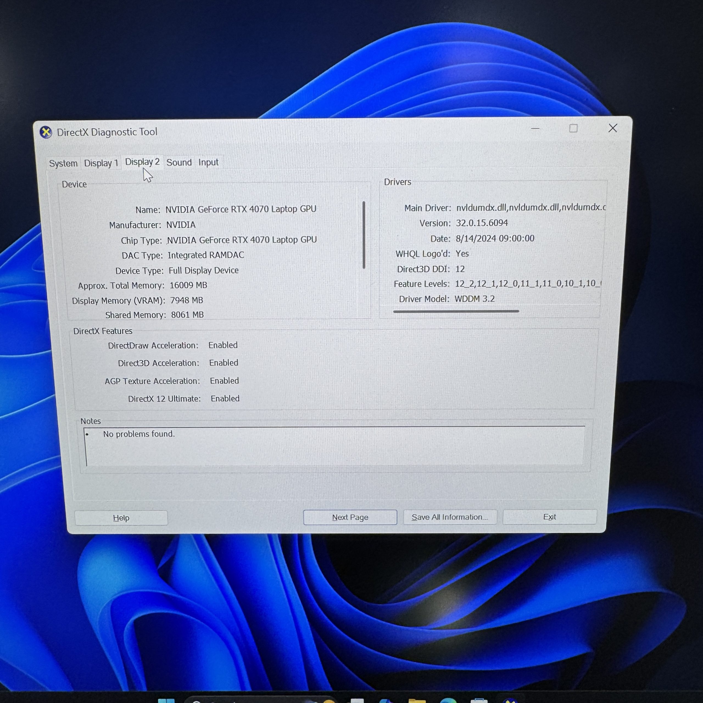The width and height of the screenshot is (703, 703).
Task: Click the Name value 'NVIDIA GeForce RTX 4070 Laptop GPU'
Action: (x=241, y=209)
